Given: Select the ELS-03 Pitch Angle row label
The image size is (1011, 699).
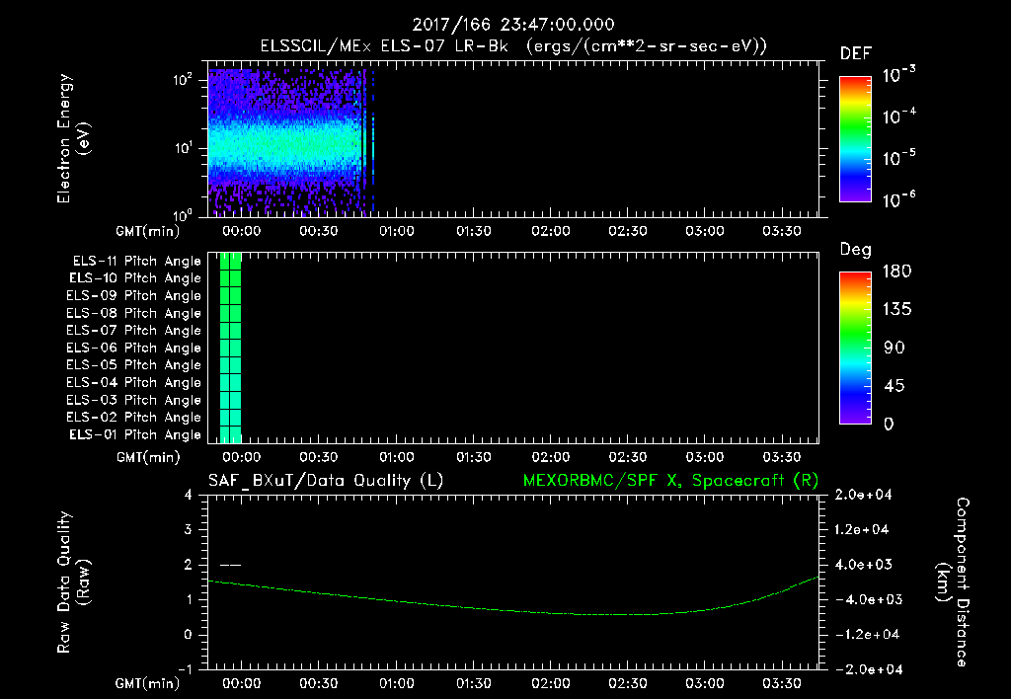Looking at the screenshot, I should 133,401.
